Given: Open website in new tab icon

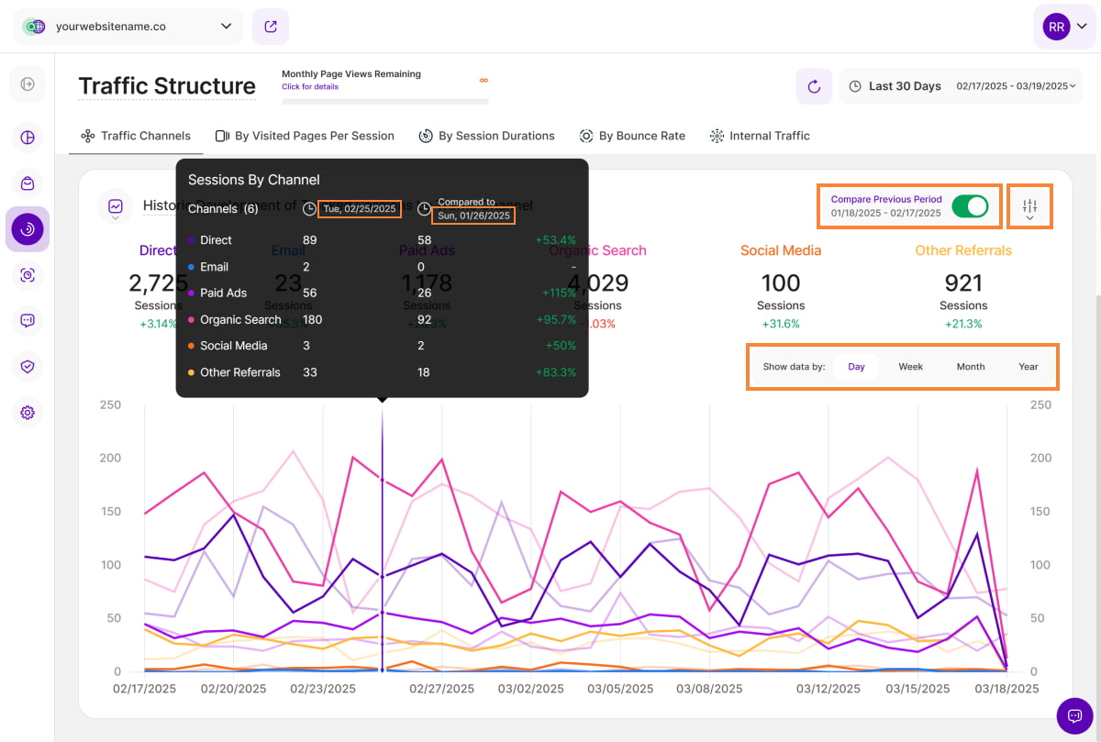Looking at the screenshot, I should (x=271, y=27).
